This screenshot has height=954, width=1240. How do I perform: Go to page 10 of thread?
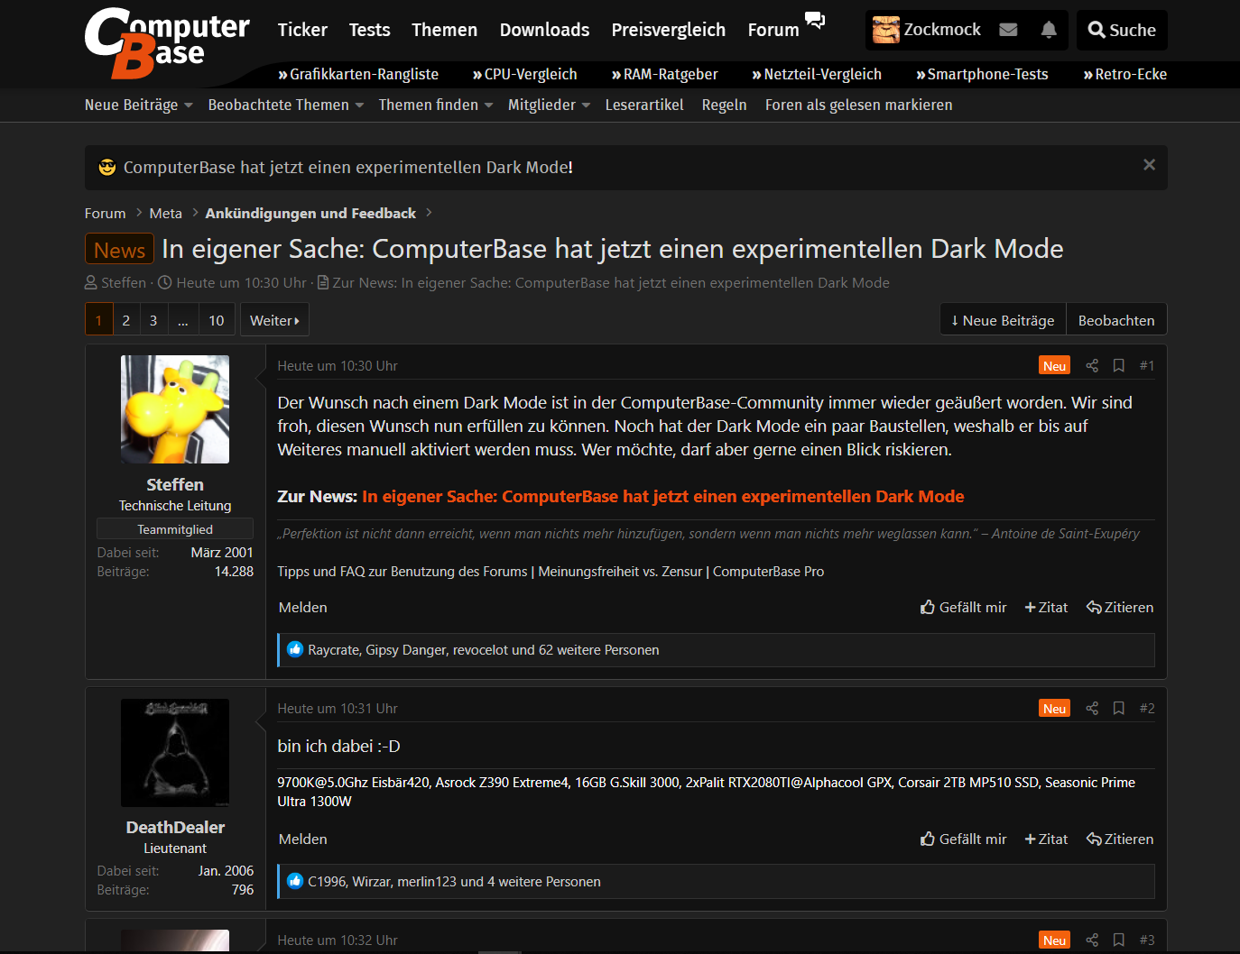point(217,320)
